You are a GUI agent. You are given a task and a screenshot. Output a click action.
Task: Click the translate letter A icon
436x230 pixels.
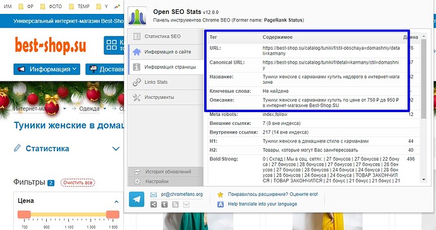221,204
